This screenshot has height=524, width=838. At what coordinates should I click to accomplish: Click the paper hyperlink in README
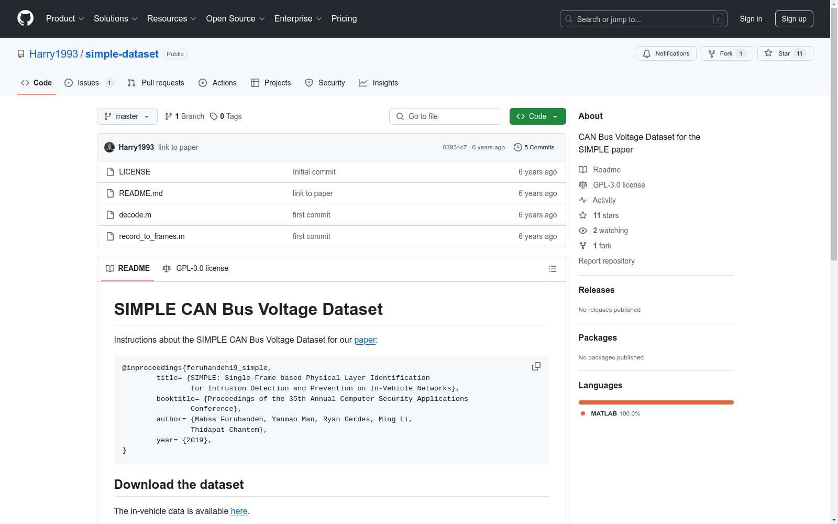click(365, 340)
